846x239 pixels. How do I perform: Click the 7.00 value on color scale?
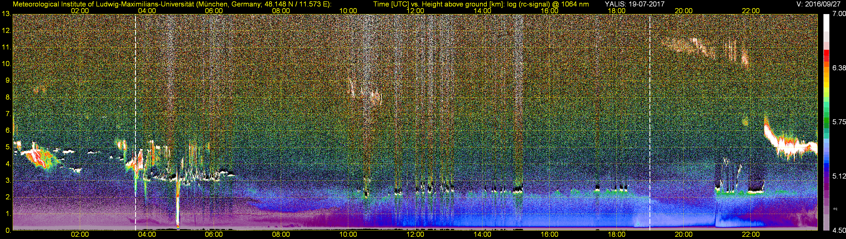click(839, 14)
